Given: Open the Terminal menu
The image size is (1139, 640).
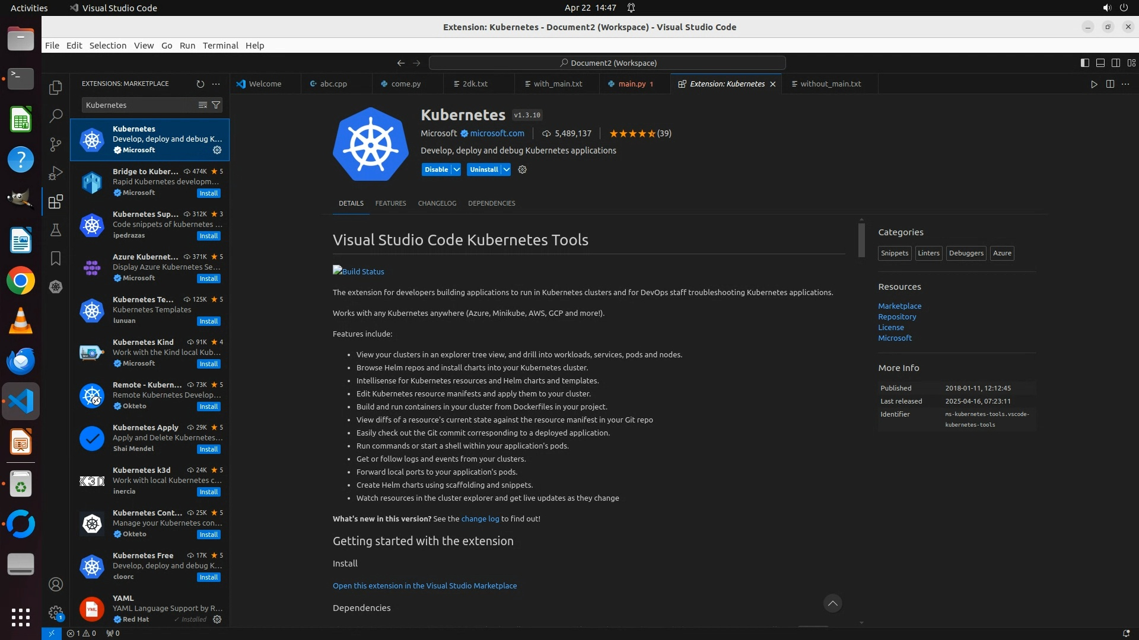Looking at the screenshot, I should point(220,46).
